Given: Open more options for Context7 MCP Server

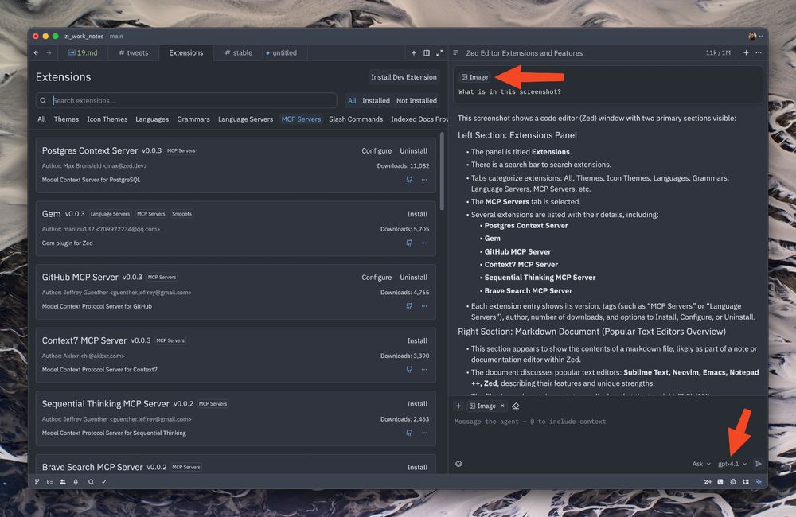Looking at the screenshot, I should pos(424,370).
